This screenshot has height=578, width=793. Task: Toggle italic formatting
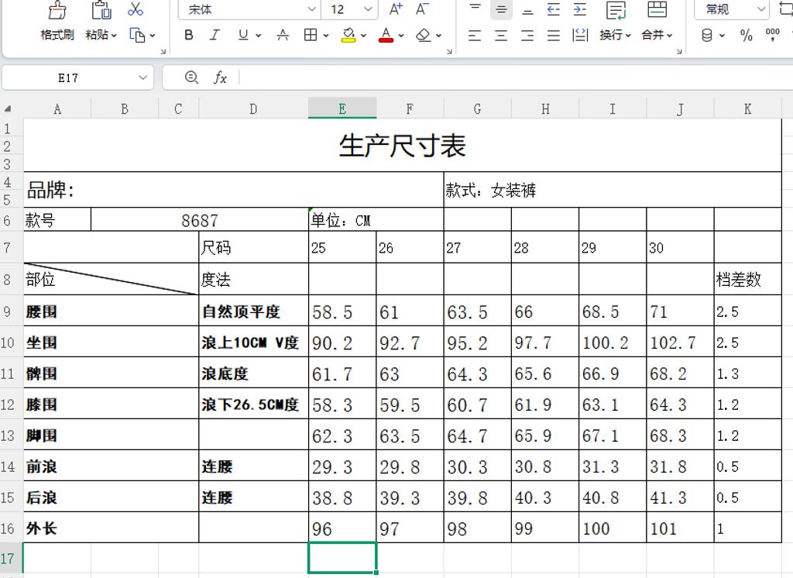(214, 35)
